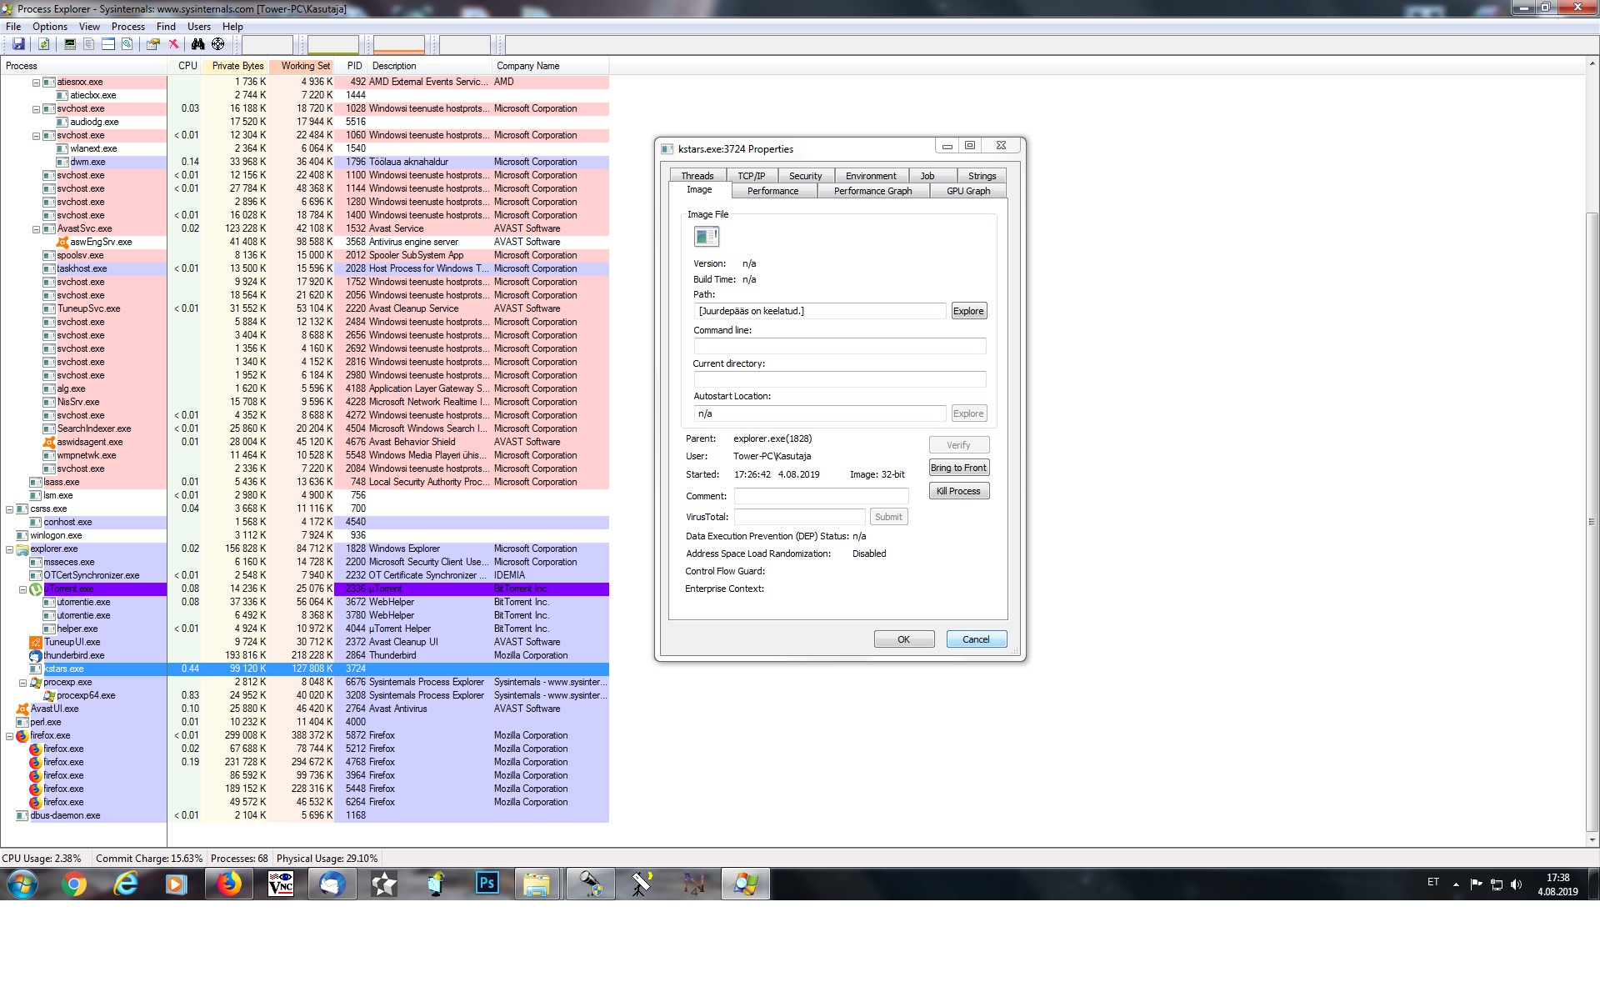Image resolution: width=1600 pixels, height=997 pixels.
Task: Collapse the csrss.exe tree node
Action: pos(10,509)
